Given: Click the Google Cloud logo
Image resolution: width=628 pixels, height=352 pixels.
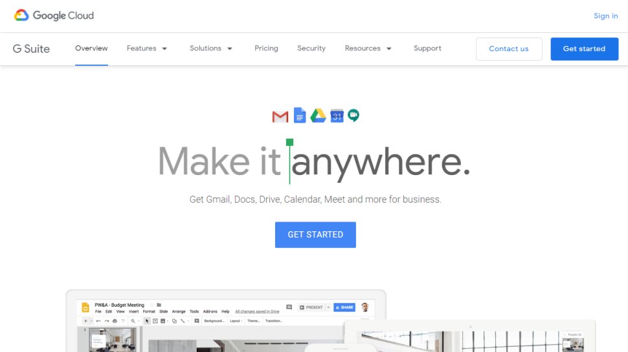Looking at the screenshot, I should (54, 16).
